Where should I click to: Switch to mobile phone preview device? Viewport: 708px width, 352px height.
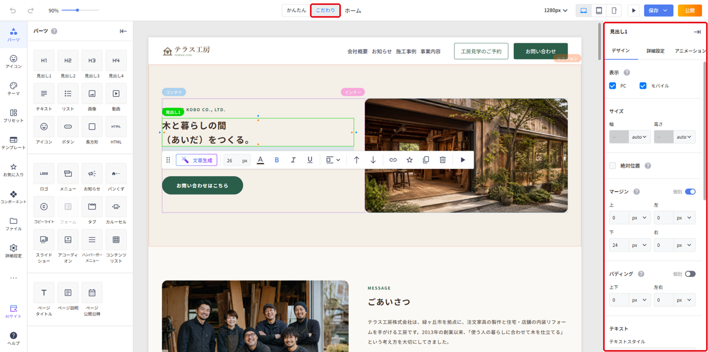tap(614, 11)
